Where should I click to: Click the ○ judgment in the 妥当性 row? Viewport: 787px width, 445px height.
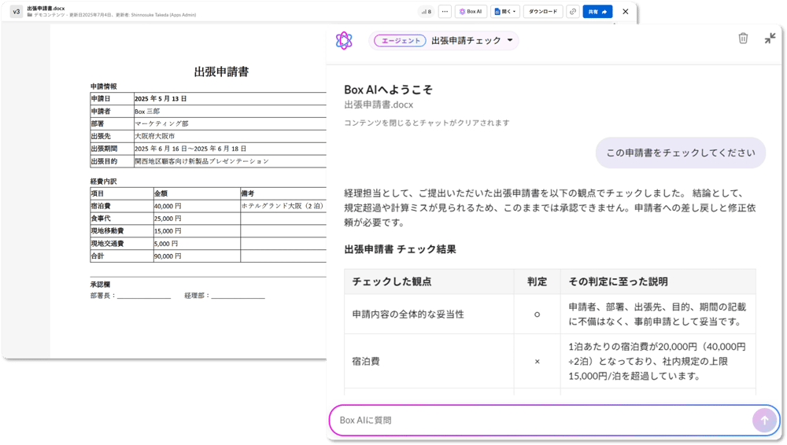click(x=537, y=314)
